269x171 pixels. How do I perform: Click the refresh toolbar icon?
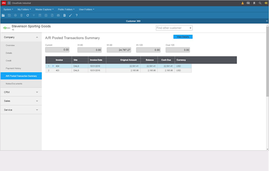coord(28,15)
